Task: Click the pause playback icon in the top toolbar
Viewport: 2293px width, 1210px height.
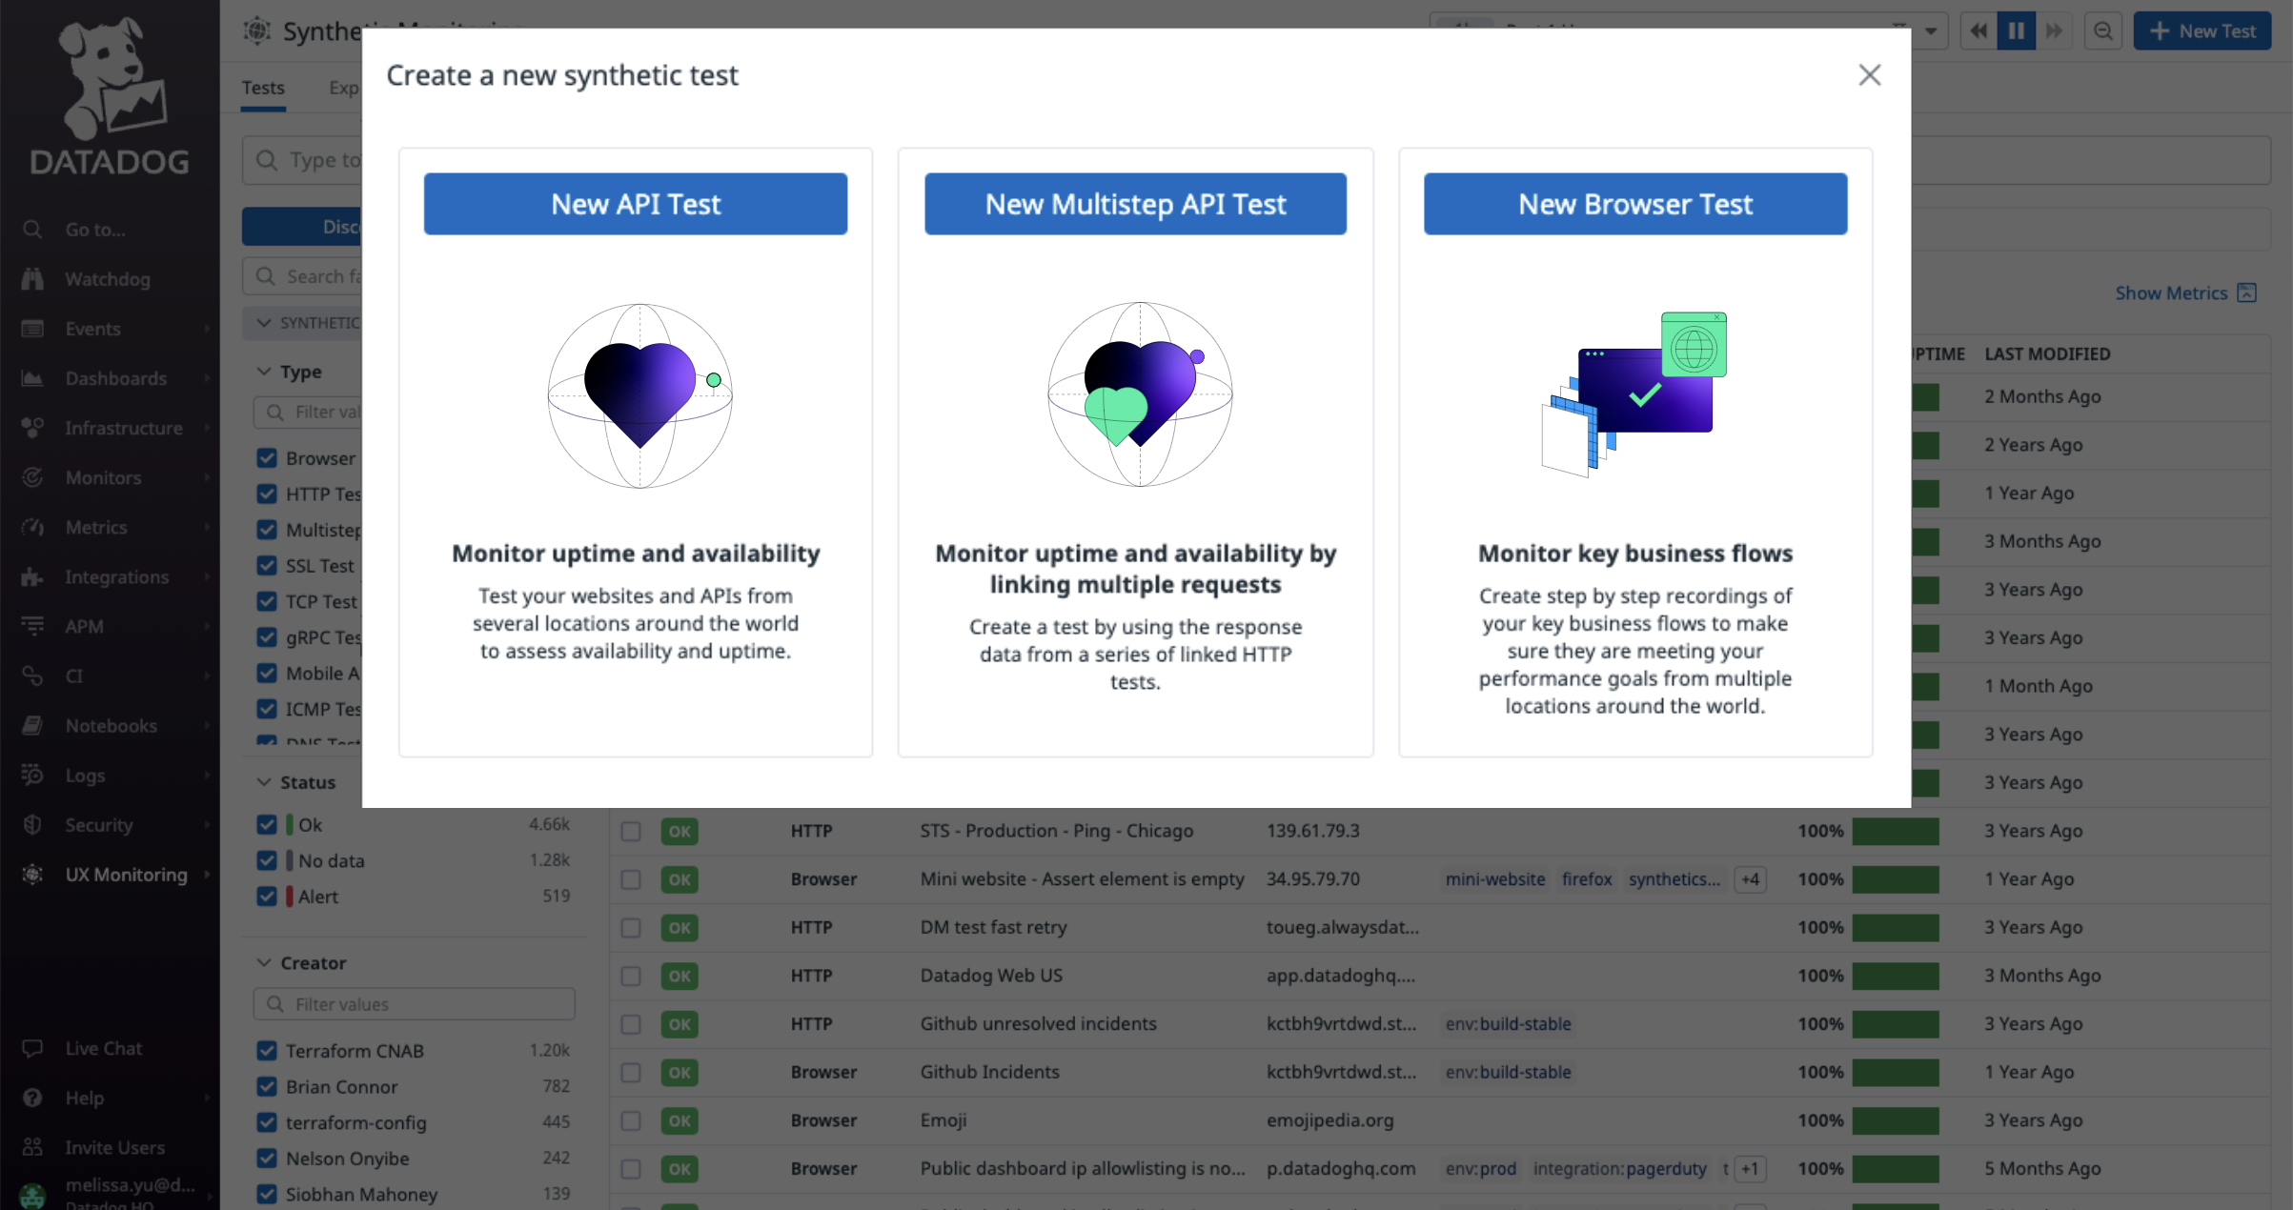Action: point(2016,30)
